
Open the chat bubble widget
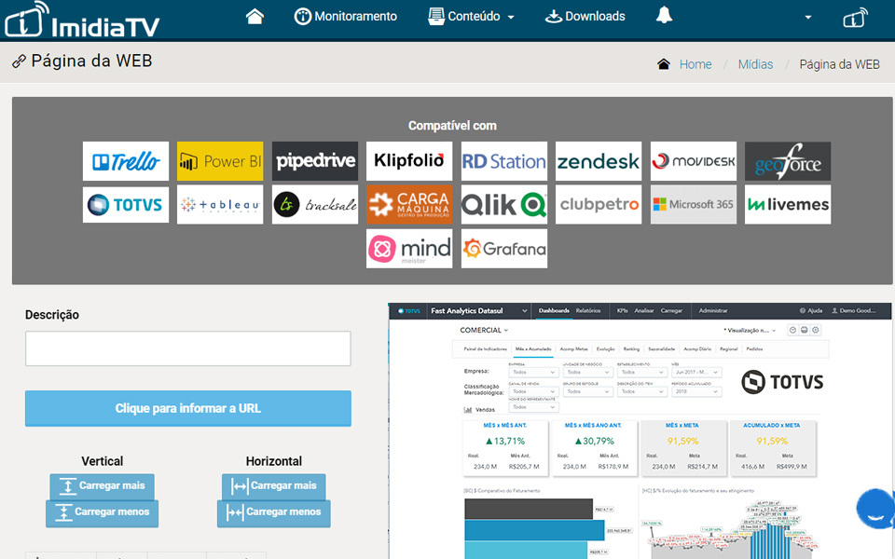(875, 509)
